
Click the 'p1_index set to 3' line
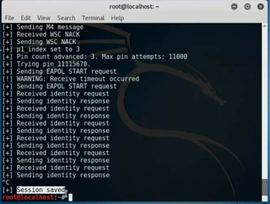[41, 49]
